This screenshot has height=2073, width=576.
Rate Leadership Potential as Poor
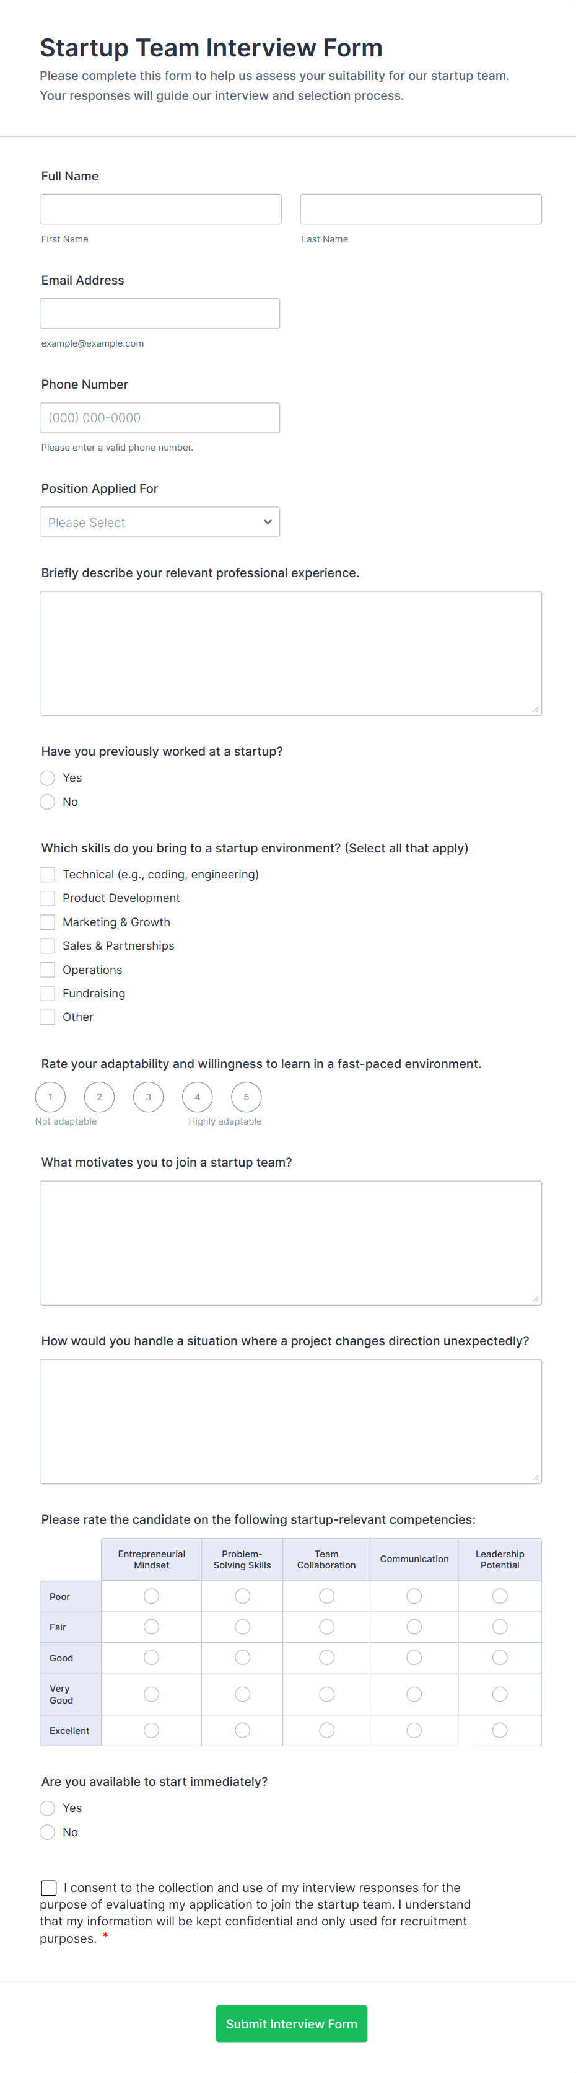(x=500, y=1596)
